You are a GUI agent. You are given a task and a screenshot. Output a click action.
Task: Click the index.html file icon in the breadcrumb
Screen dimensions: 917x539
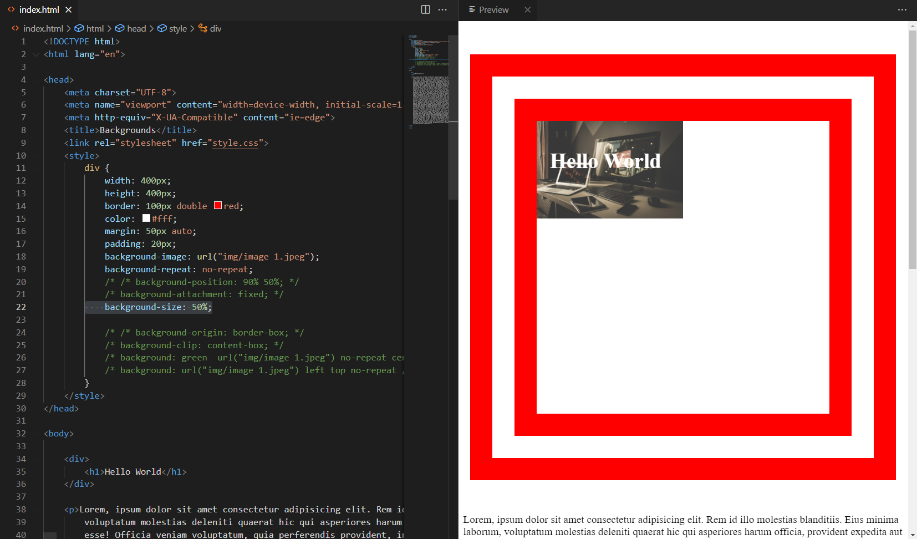14,28
